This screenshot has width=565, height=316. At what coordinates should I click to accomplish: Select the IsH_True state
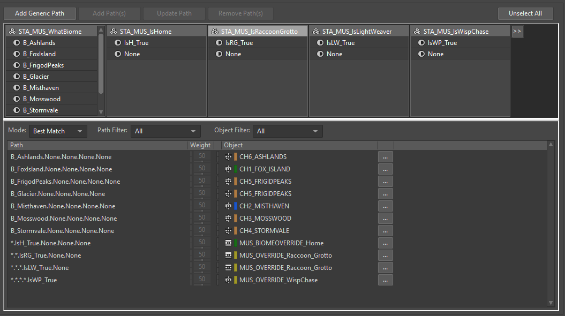click(136, 43)
